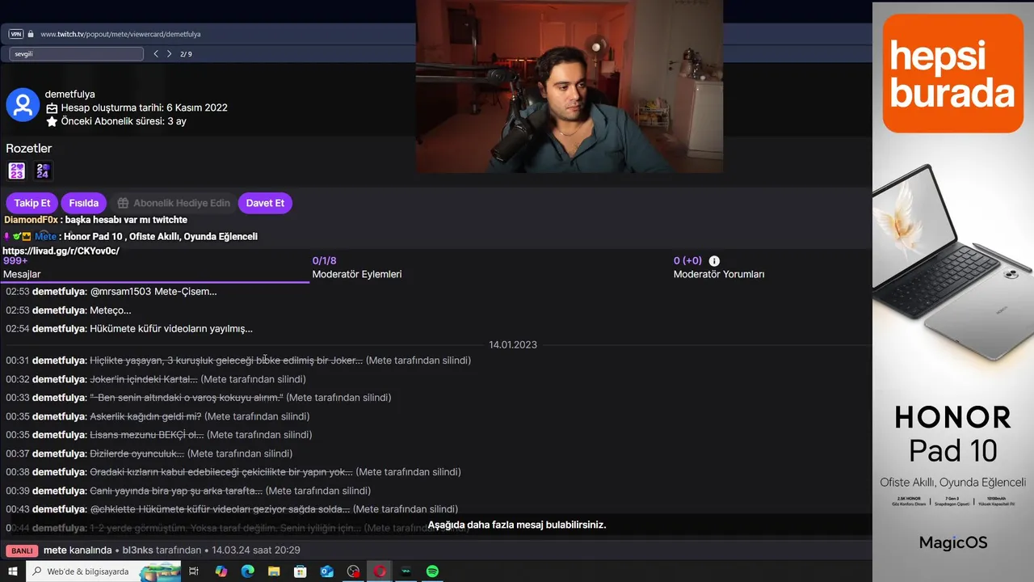
Task: Click the demetfulya profile avatar
Action: [23, 105]
